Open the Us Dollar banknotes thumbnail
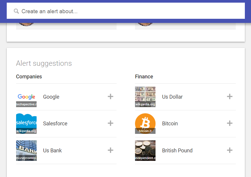Image resolution: width=251 pixels, height=177 pixels. pyautogui.click(x=145, y=97)
